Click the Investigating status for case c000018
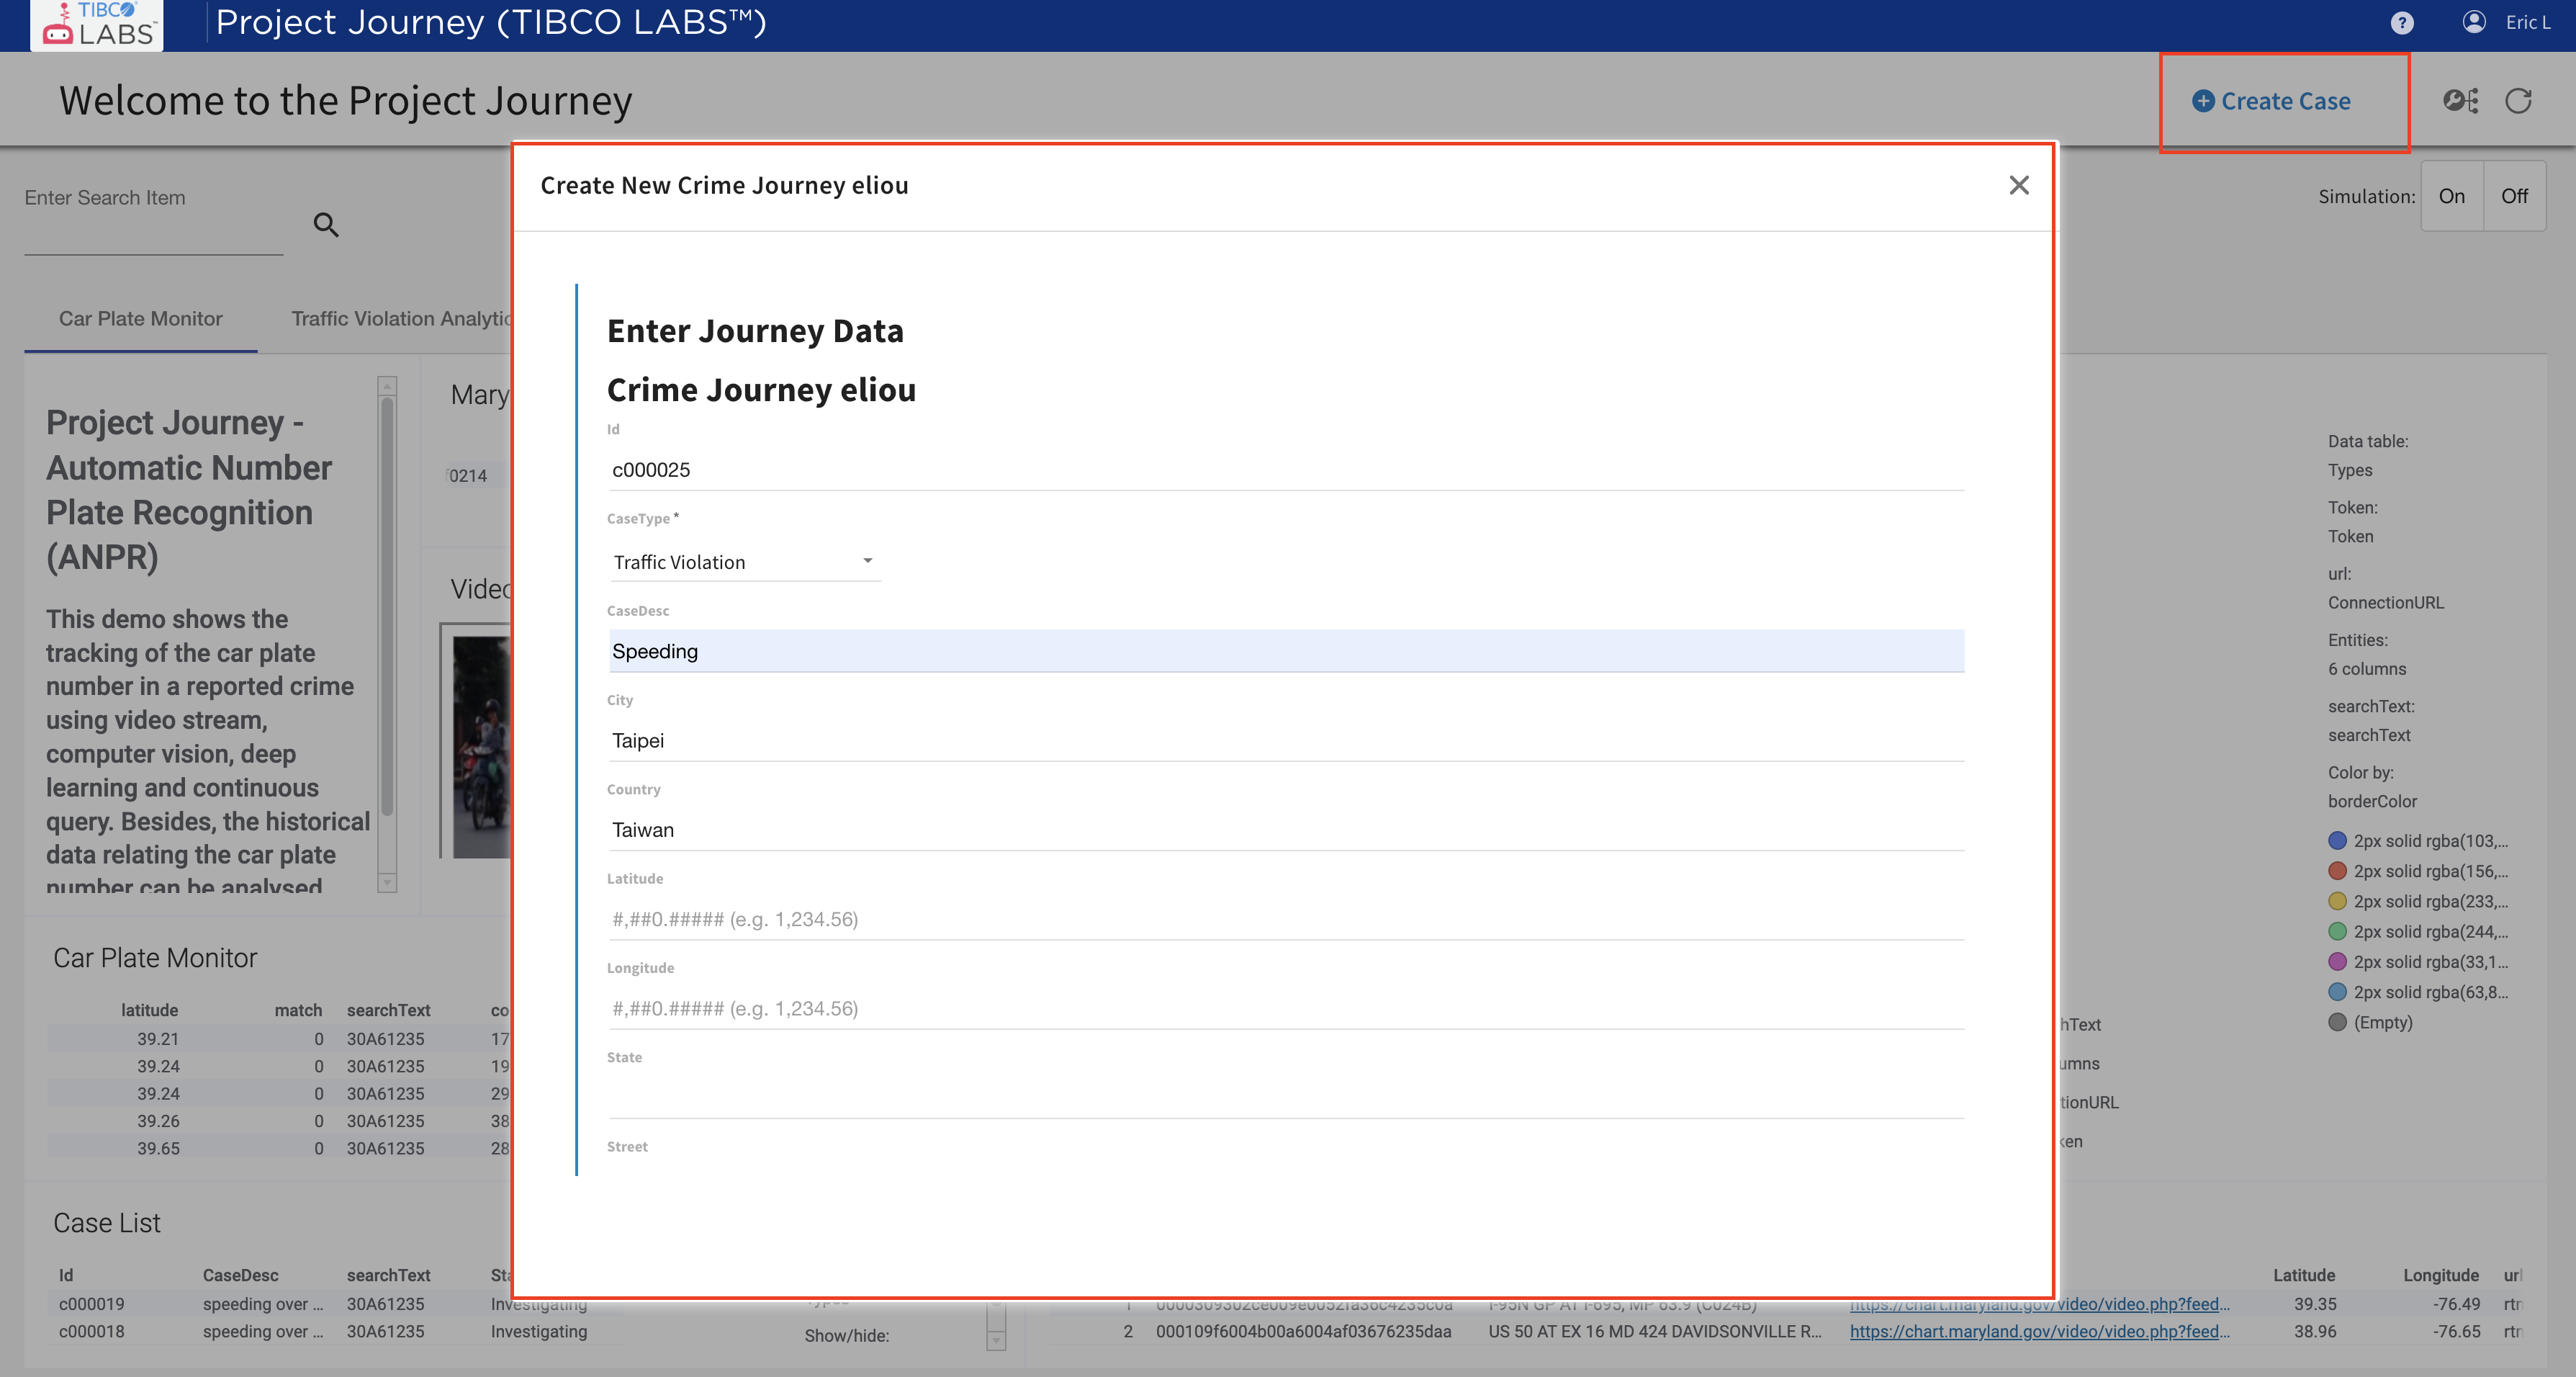The height and width of the screenshot is (1377, 2576). [538, 1332]
